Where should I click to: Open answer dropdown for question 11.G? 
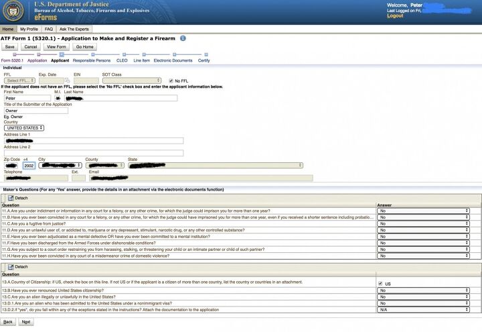pyautogui.click(x=423, y=250)
